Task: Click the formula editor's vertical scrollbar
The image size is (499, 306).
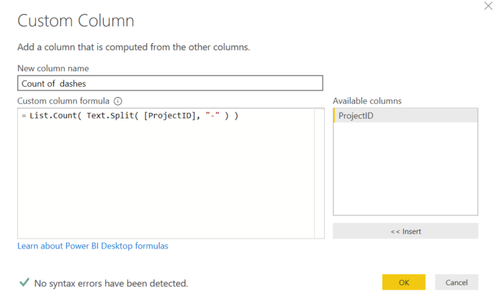Action: 319,173
